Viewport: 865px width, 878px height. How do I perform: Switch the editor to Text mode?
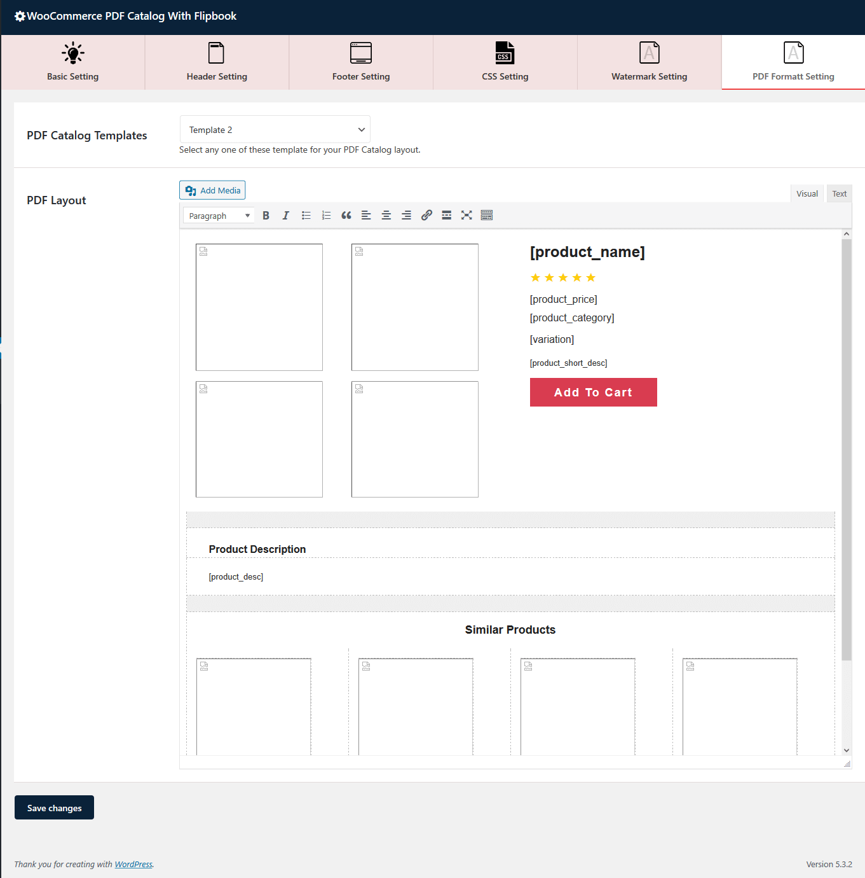[x=840, y=194]
